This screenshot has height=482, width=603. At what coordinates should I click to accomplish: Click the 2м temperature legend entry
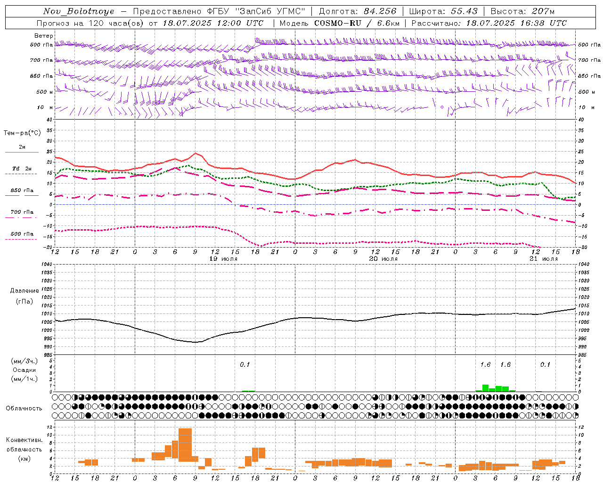click(22, 147)
